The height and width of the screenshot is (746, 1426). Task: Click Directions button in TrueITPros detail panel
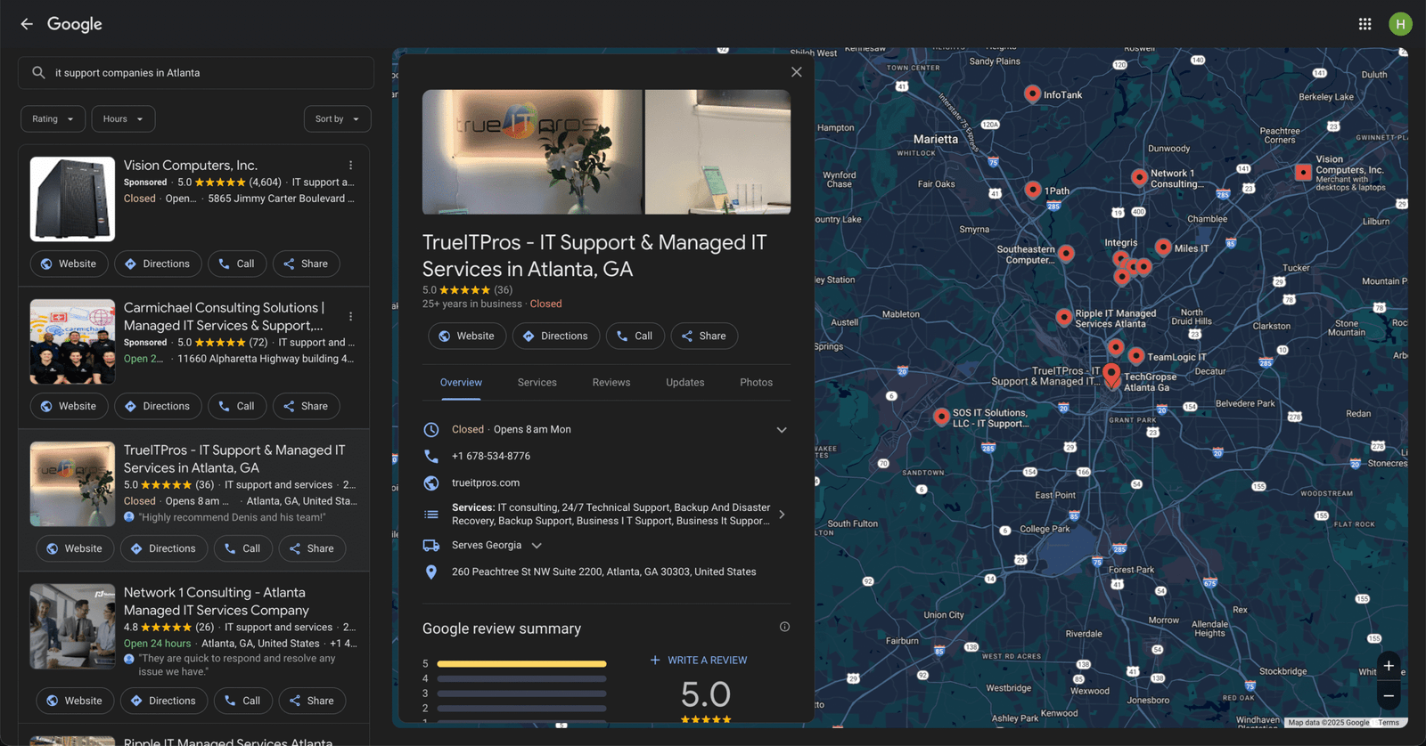pos(556,337)
